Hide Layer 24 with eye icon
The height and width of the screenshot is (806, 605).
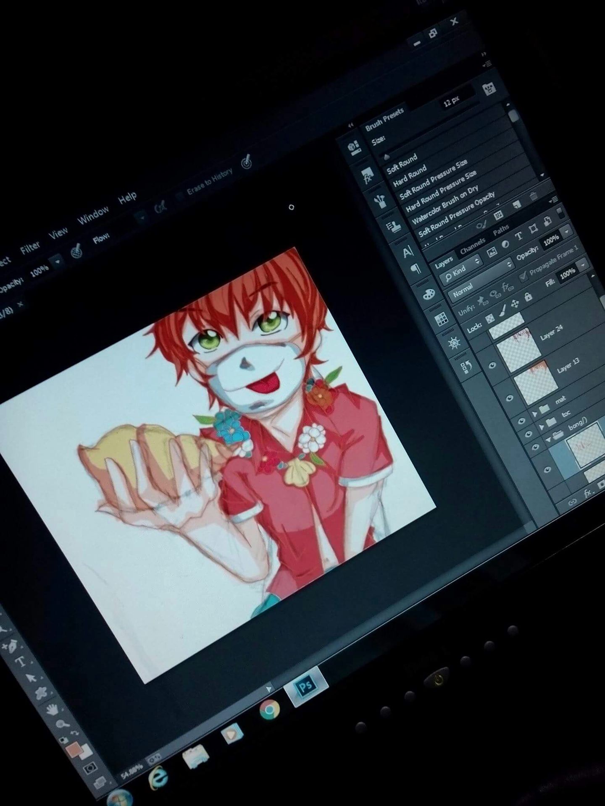click(493, 365)
